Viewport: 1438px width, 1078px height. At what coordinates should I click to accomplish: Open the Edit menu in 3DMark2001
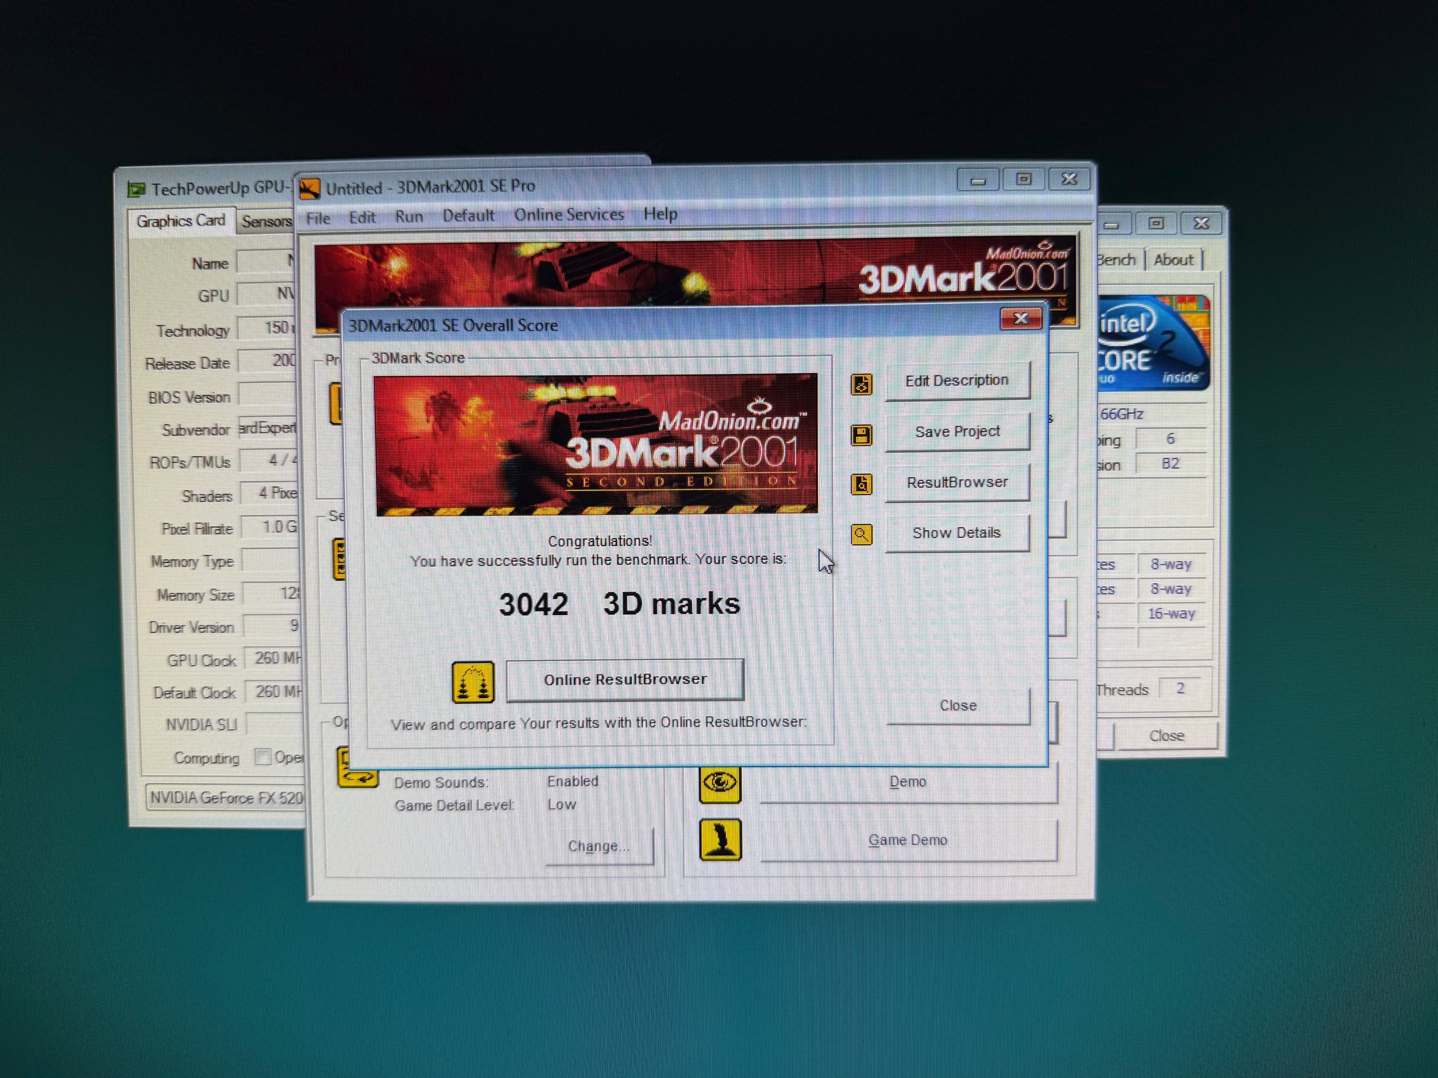[362, 217]
